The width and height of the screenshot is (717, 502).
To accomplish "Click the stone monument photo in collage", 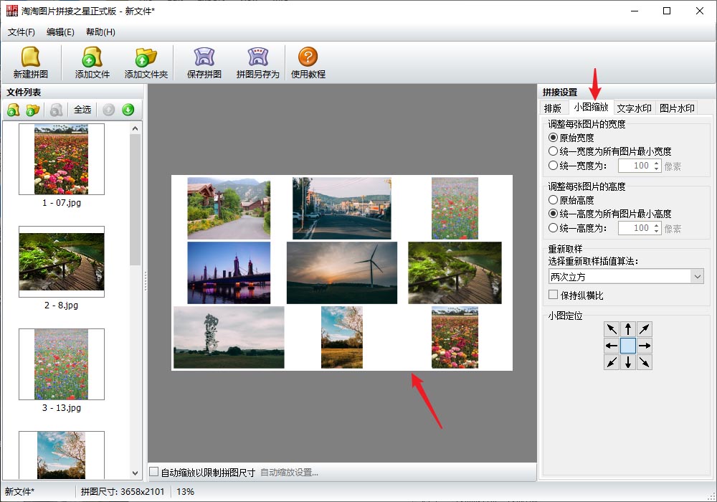I will (x=229, y=337).
